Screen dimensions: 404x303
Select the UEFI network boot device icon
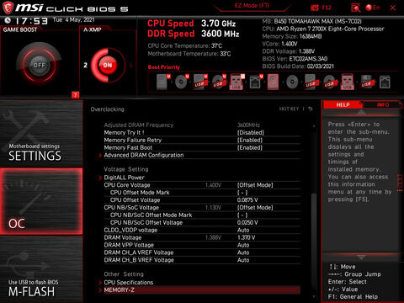tap(256, 82)
